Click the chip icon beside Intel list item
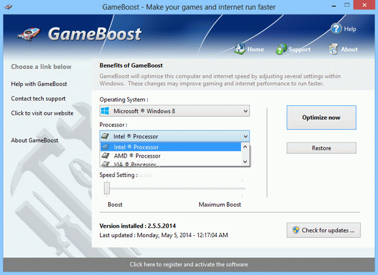 pyautogui.click(x=106, y=147)
